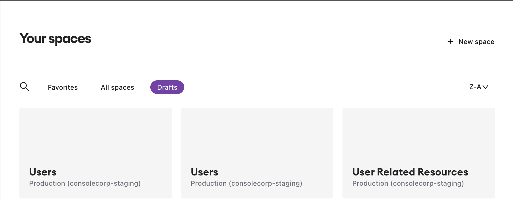Open the User Related Resources card preview

[418, 136]
